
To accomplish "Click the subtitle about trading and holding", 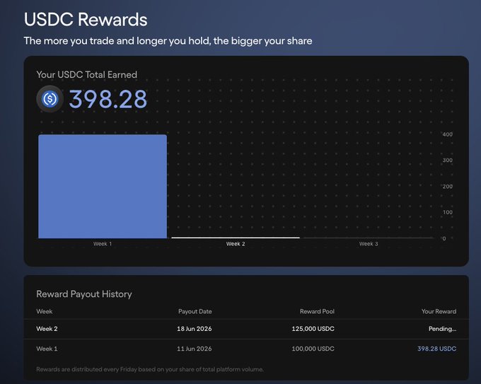I will click(x=168, y=41).
